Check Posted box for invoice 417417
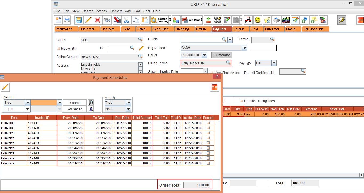 coord(208,123)
